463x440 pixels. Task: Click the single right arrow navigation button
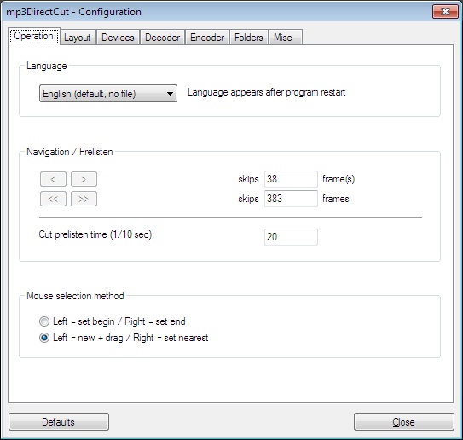coord(84,179)
